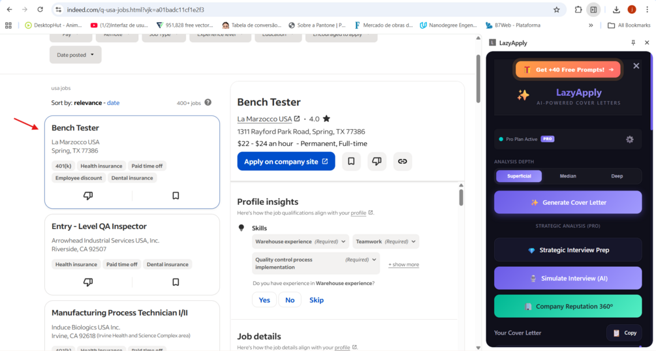Open Strategic Interview Prep

568,250
